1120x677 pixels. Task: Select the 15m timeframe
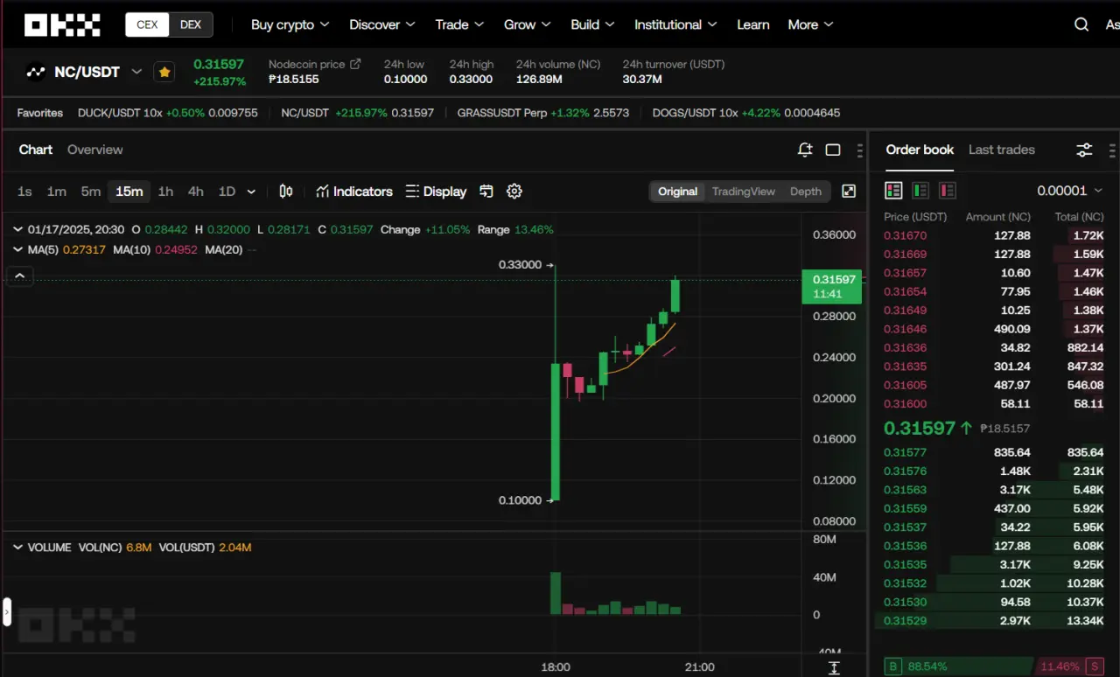(x=129, y=192)
